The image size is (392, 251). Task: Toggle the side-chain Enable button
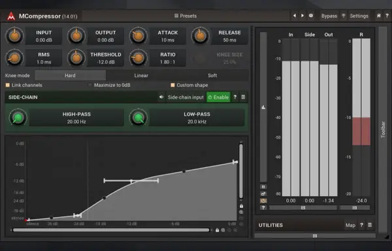[x=218, y=97]
